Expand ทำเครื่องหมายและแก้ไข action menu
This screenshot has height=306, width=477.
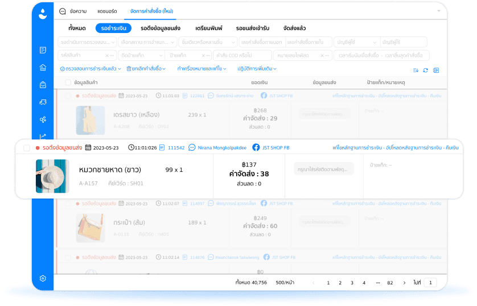(x=202, y=69)
